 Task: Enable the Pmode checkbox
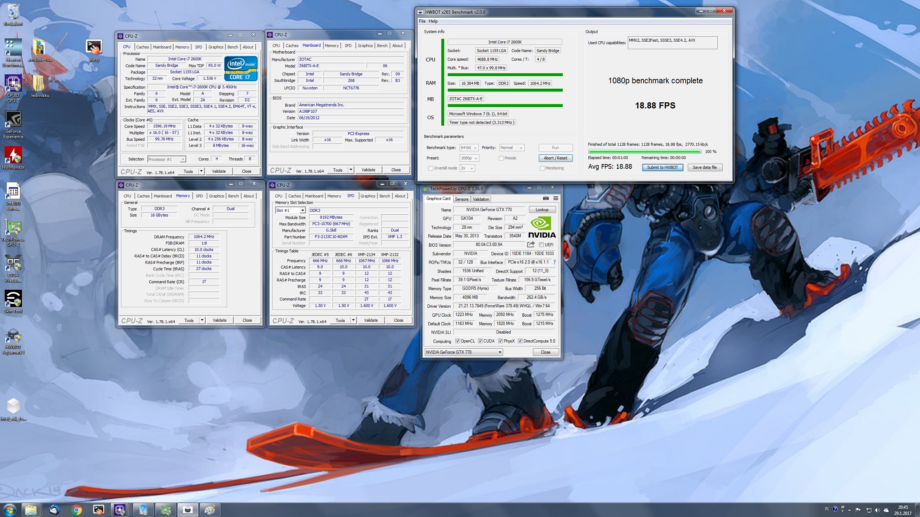[501, 158]
